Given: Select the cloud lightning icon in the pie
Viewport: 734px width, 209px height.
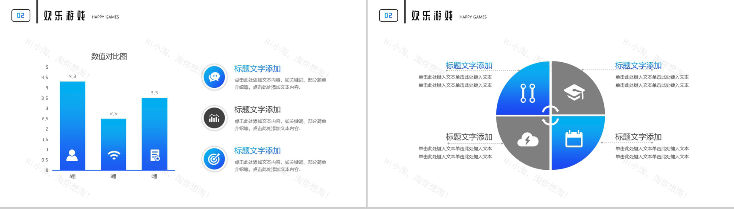Looking at the screenshot, I should [x=527, y=139].
